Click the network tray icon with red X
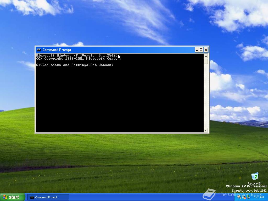This screenshot has width=268, height=201. click(x=244, y=197)
